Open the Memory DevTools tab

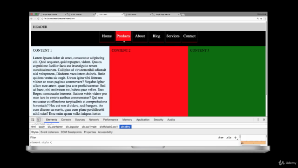pos(127,119)
